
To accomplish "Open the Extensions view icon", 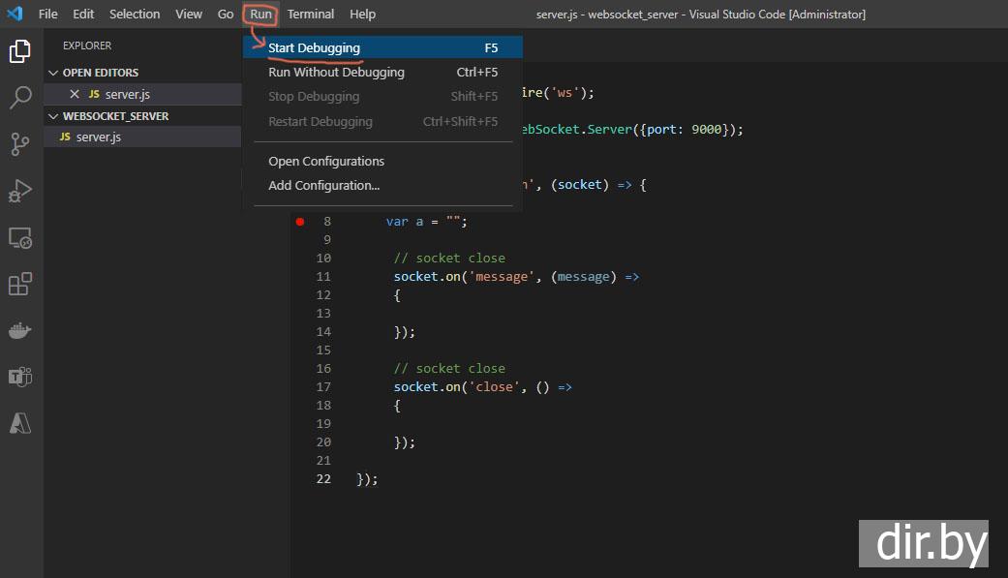I will [x=19, y=285].
